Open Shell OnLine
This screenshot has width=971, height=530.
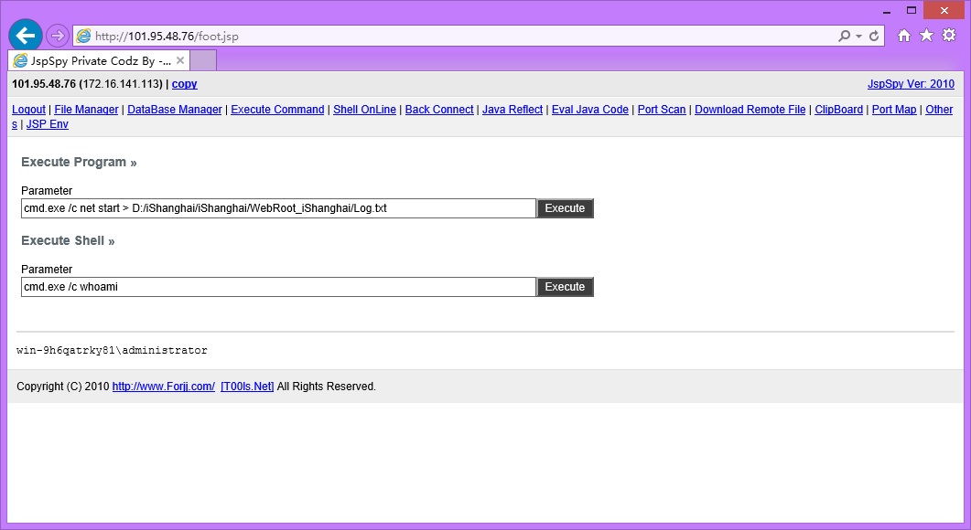click(365, 110)
